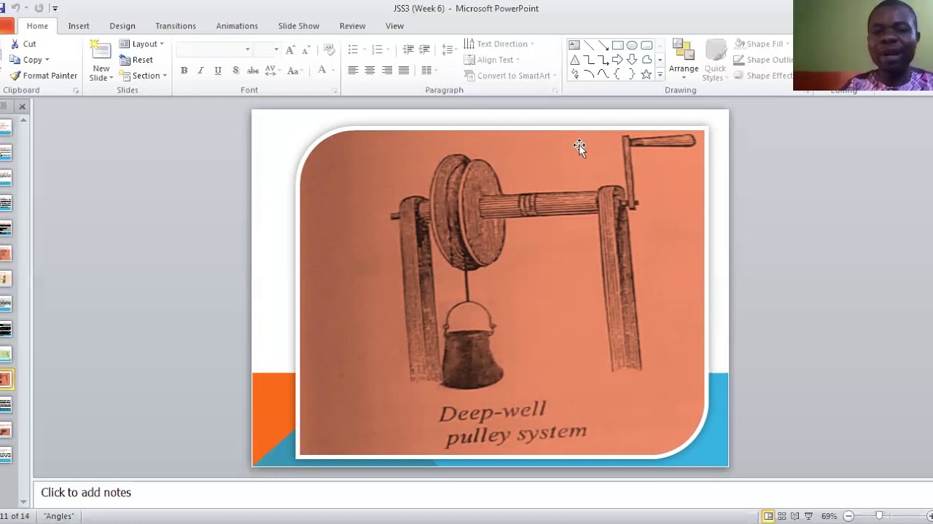This screenshot has width=933, height=524.
Task: Open the Transitions ribbon tab
Action: click(176, 25)
